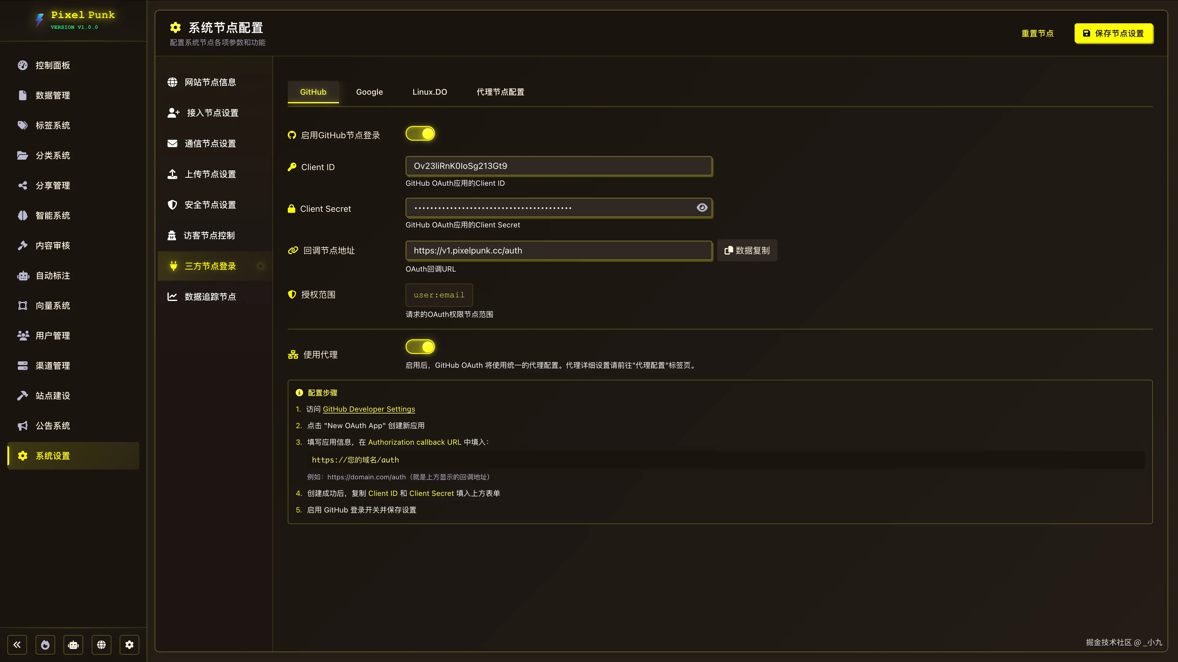The image size is (1178, 662).
Task: Switch to the 代理节点配置 tab
Action: click(x=500, y=92)
